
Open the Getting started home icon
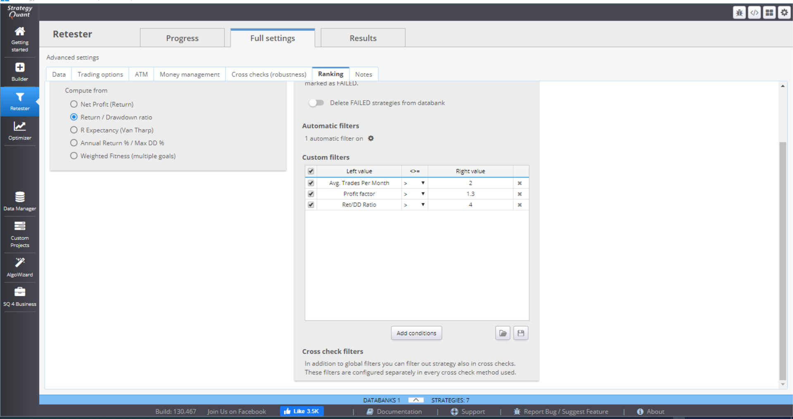coord(20,31)
